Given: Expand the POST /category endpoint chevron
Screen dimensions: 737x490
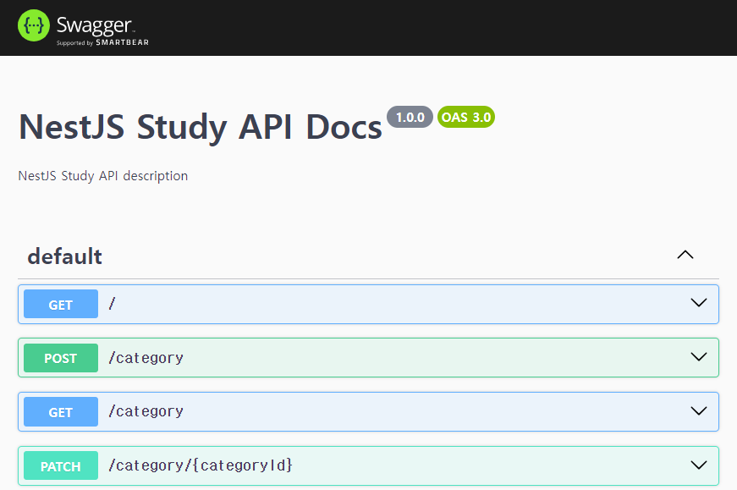Looking at the screenshot, I should [699, 357].
